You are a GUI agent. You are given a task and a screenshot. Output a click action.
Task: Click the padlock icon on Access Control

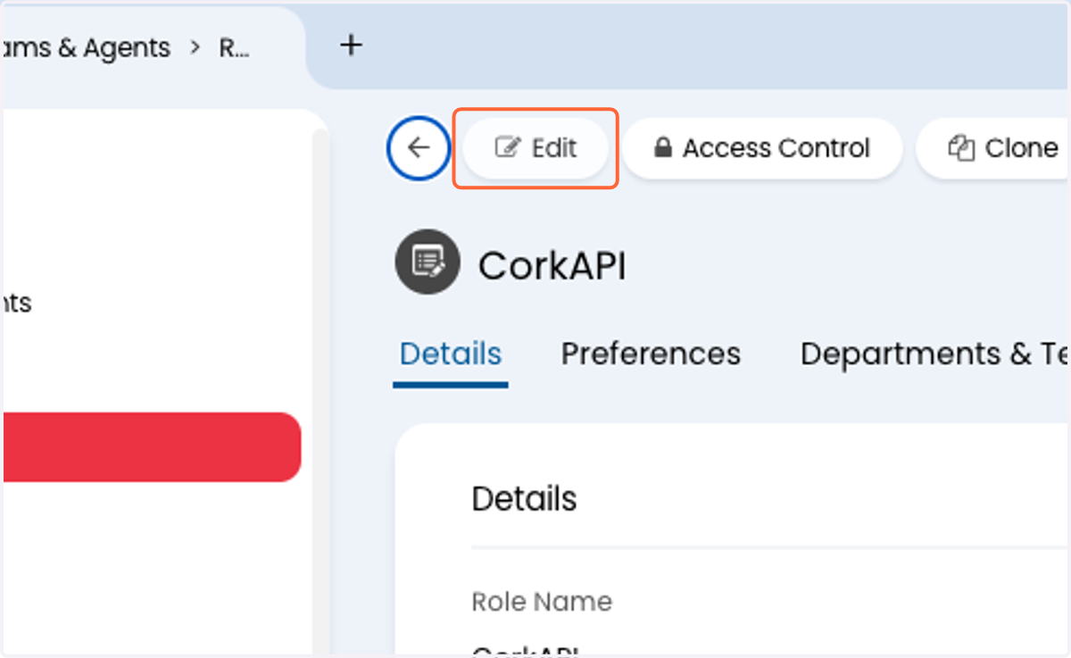(662, 148)
